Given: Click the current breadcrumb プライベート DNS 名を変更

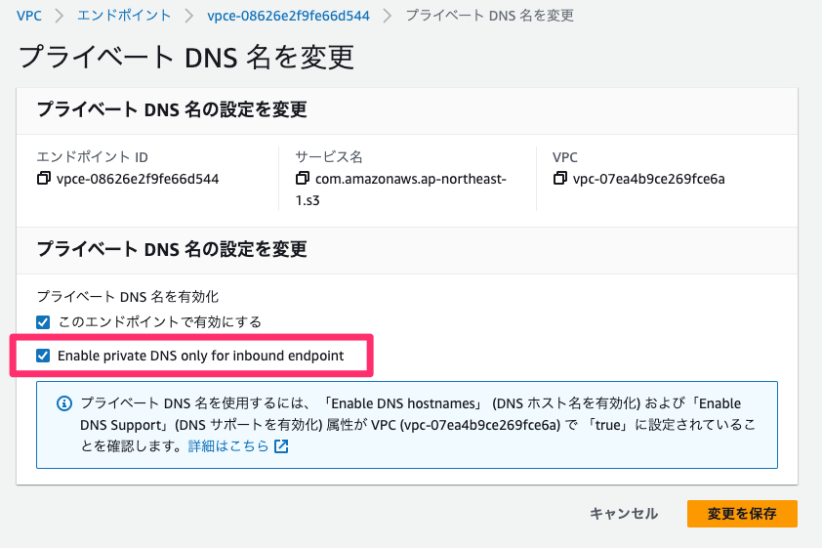Looking at the screenshot, I should (x=490, y=16).
